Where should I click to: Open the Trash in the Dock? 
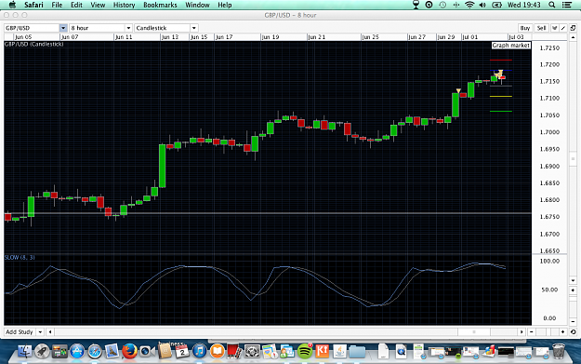(x=559, y=351)
